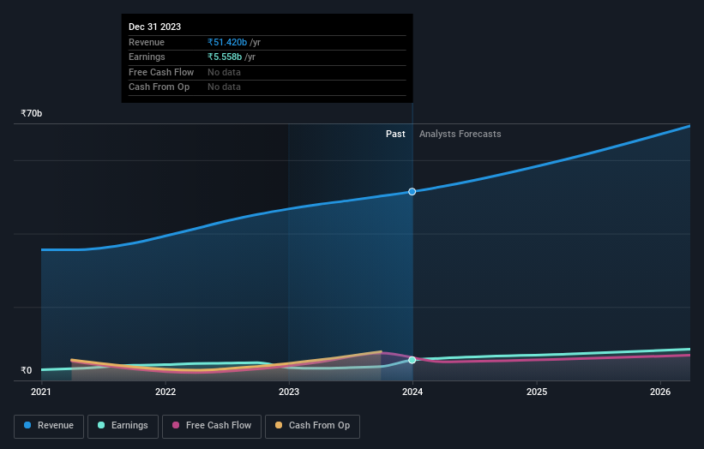
Task: Toggle the Revenue legend button
Action: pyautogui.click(x=49, y=426)
